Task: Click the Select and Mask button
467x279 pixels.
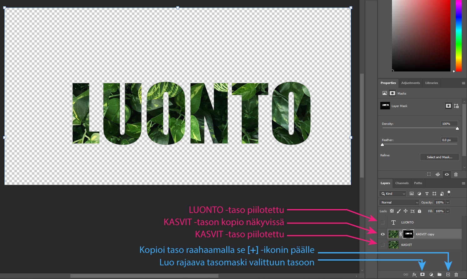Action: pyautogui.click(x=439, y=157)
